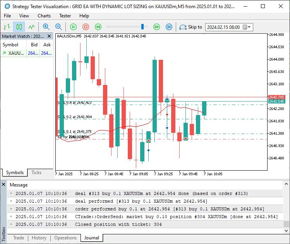Switch to the Ticks tab
The height and width of the screenshot is (244, 290).
pyautogui.click(x=36, y=173)
